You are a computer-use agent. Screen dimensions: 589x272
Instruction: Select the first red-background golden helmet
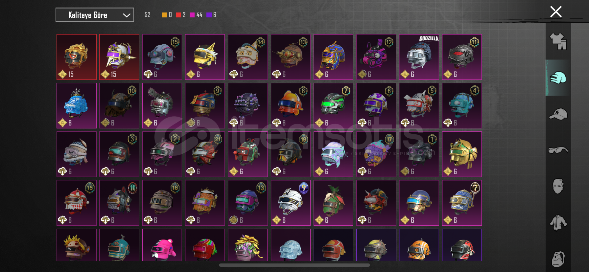[76, 57]
